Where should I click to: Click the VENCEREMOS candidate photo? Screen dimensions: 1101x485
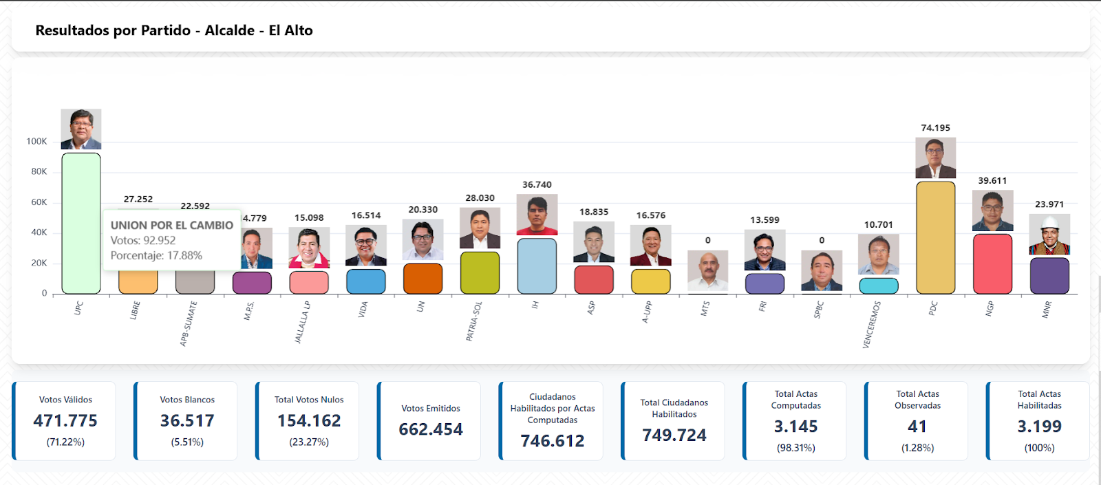878,255
